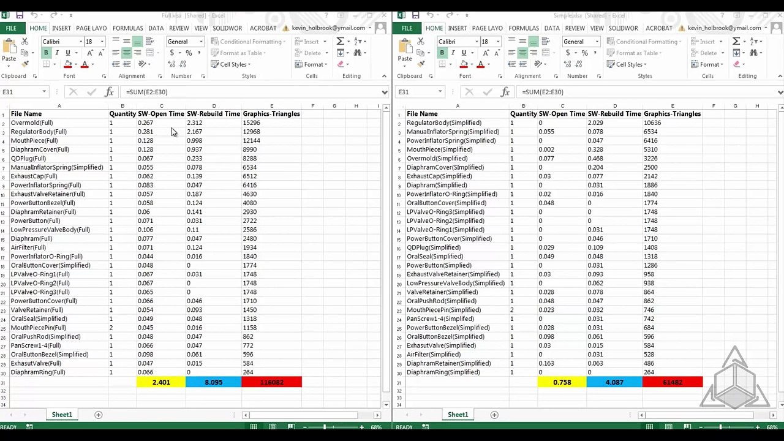
Task: Open Cell Styles in Full.xlsx window
Action: click(x=230, y=64)
